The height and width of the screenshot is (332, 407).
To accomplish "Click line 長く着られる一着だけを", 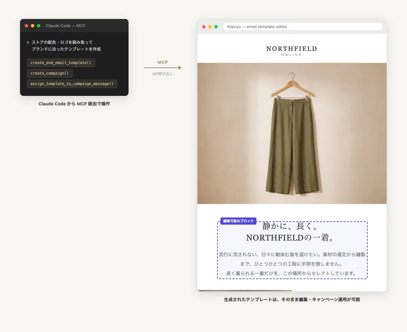I will tap(292, 273).
